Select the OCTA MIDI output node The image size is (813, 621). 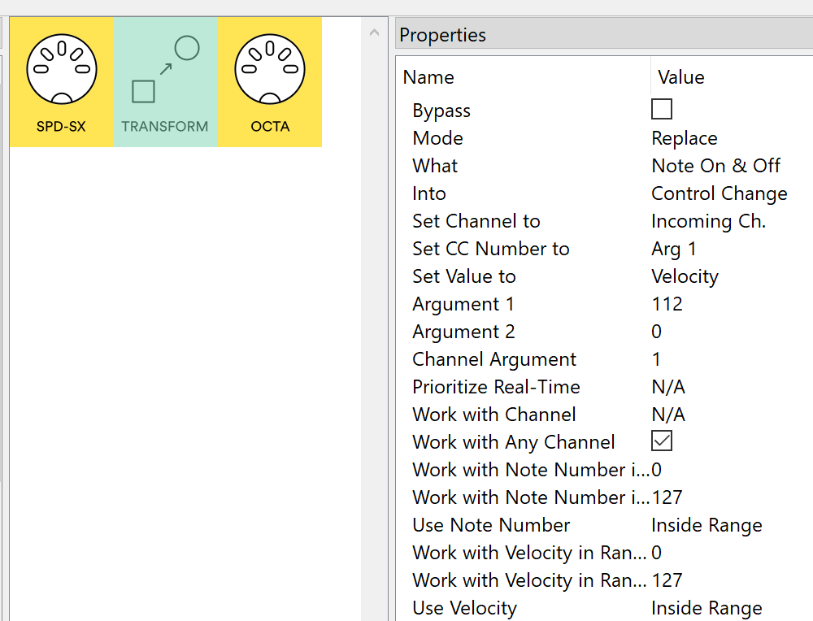pos(270,82)
